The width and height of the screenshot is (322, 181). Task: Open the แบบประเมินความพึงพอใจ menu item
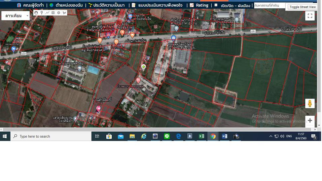click(157, 5)
